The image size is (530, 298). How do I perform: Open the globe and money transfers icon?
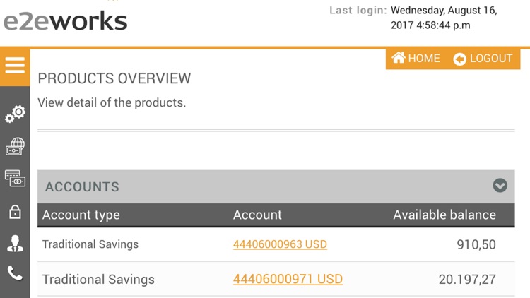point(16,146)
